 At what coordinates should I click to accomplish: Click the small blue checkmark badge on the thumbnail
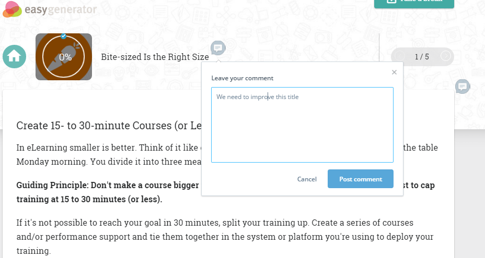pos(64,36)
